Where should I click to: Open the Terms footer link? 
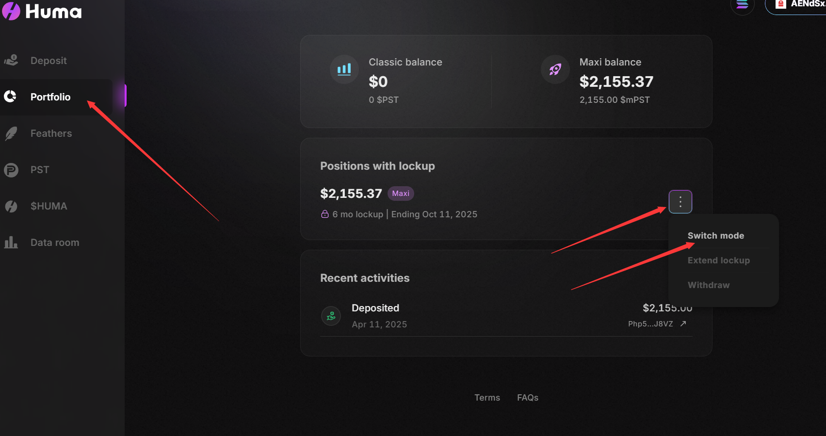[x=487, y=398]
